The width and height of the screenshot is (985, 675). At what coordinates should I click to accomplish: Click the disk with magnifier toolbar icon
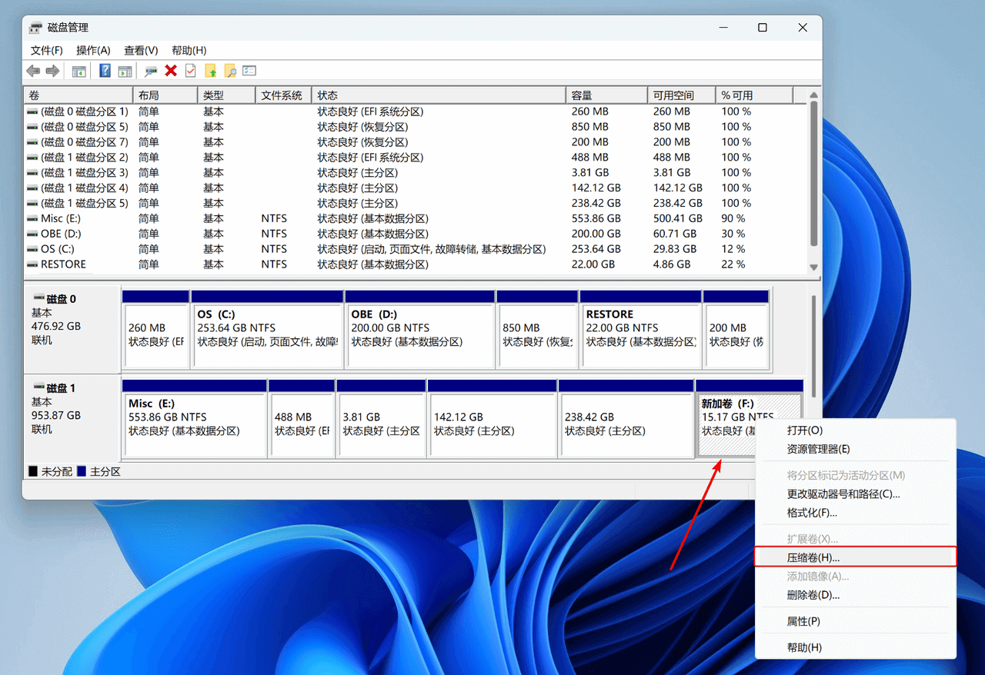(x=151, y=71)
